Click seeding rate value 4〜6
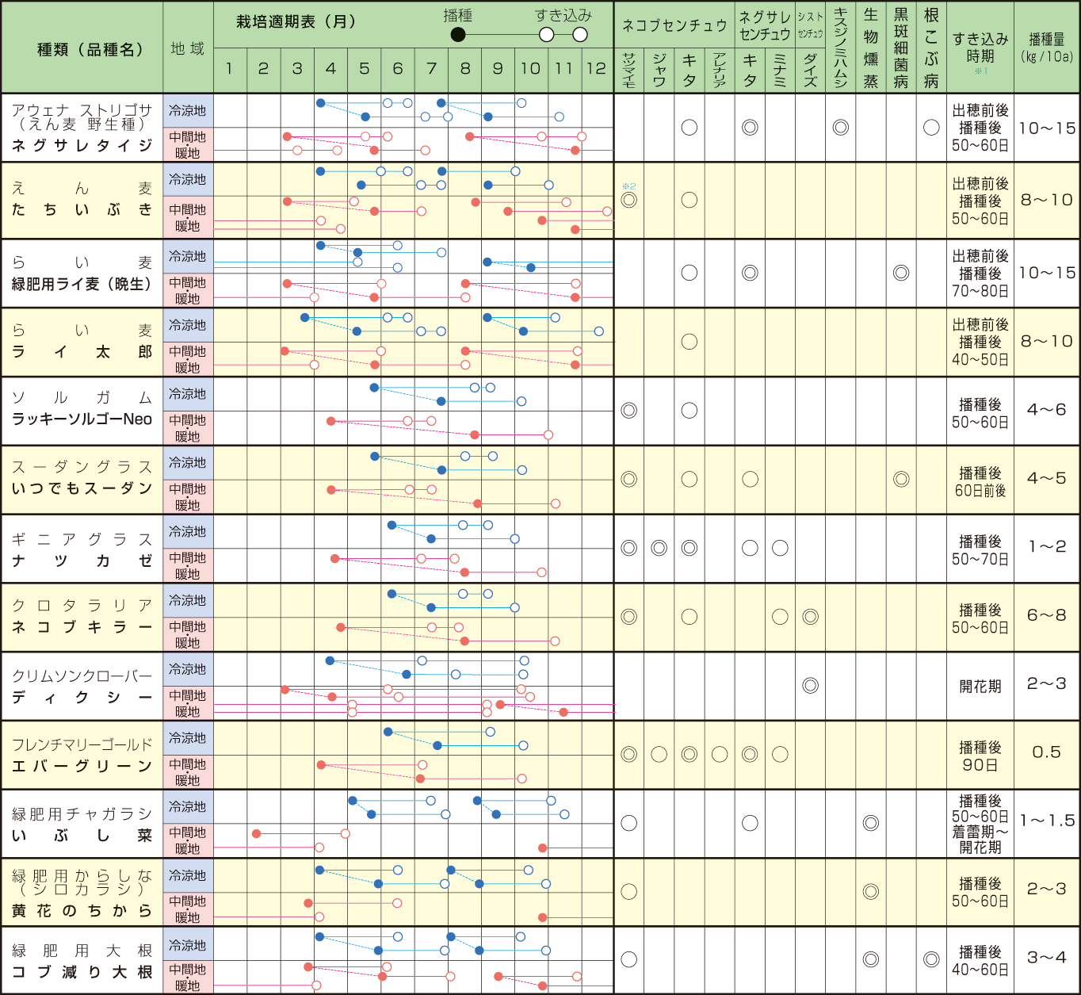The height and width of the screenshot is (995, 1081). (1047, 409)
